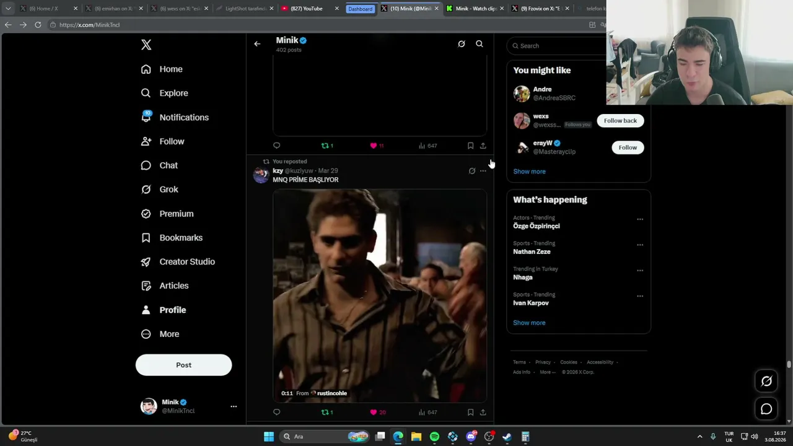Screen dimensions: 793x446
Task: Open Spotify from the taskbar
Action: (434, 437)
